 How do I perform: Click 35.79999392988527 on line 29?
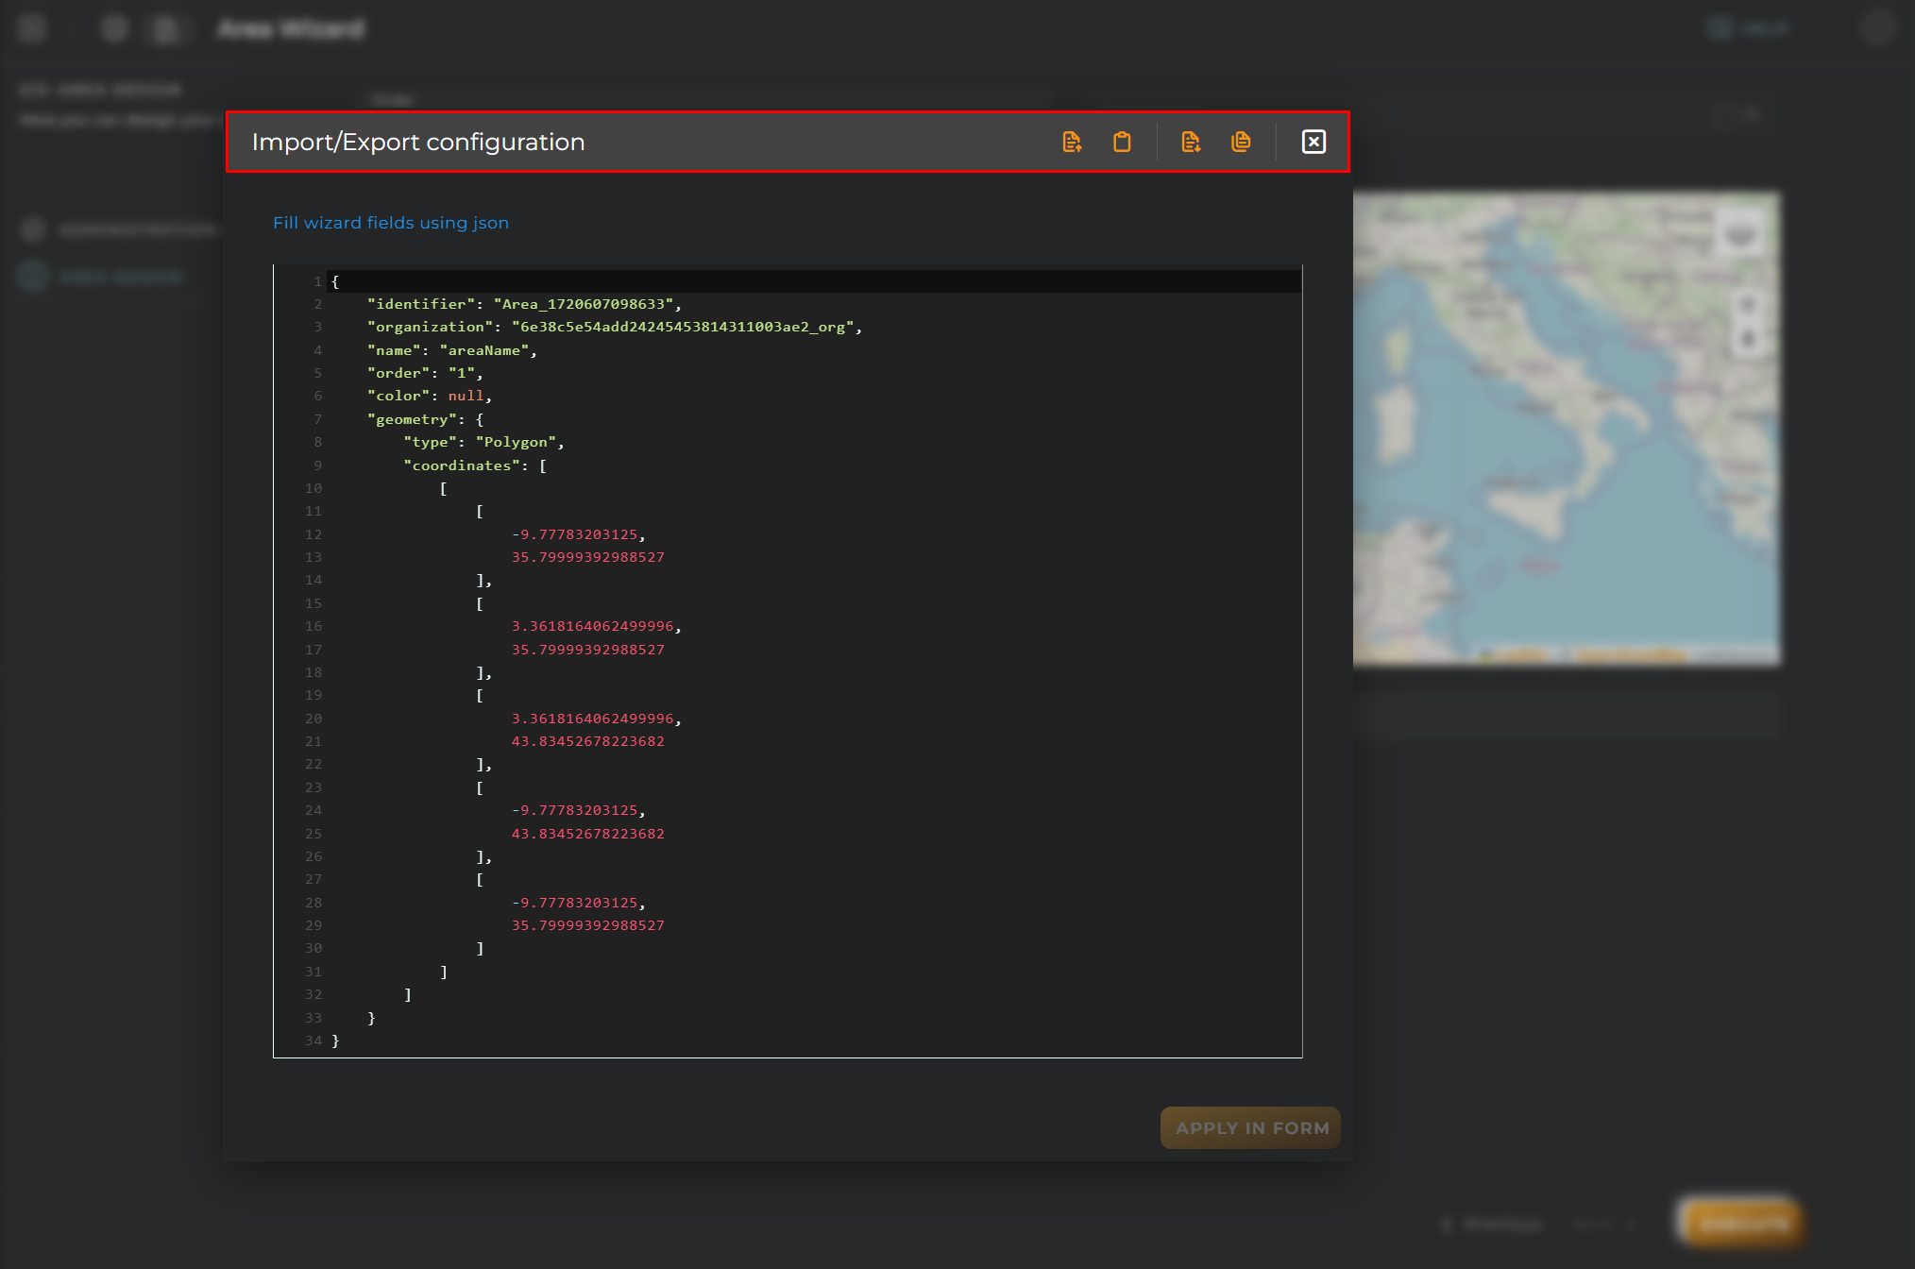tap(588, 925)
